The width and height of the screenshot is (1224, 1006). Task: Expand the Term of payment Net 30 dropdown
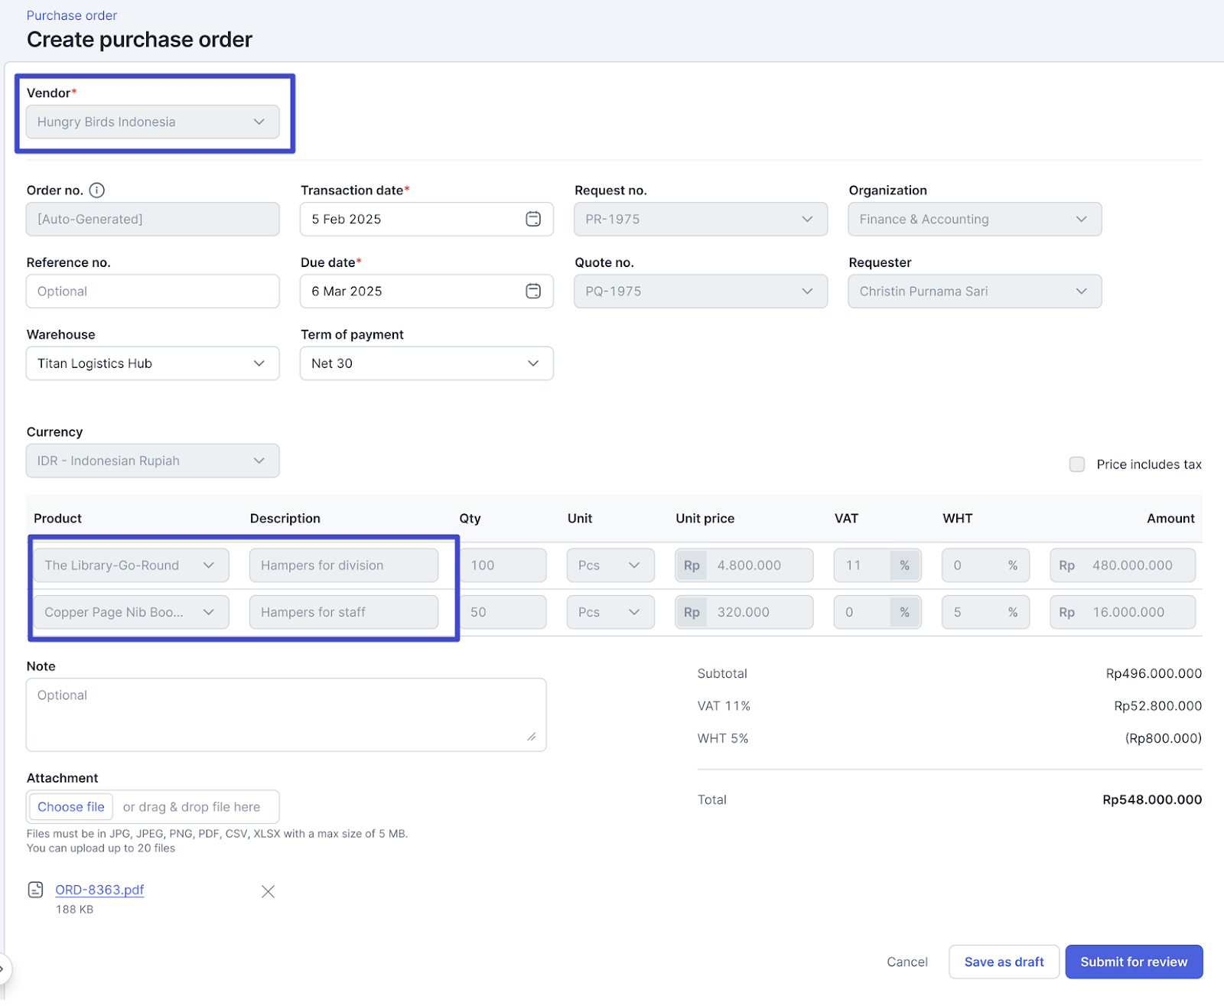426,363
